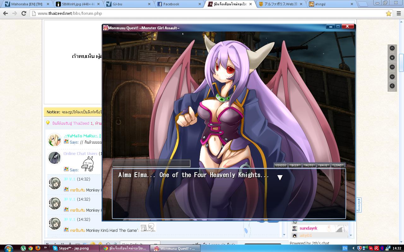Click the SCROLL double-arrow in floating widget
The height and width of the screenshot is (252, 404).
click(392, 58)
